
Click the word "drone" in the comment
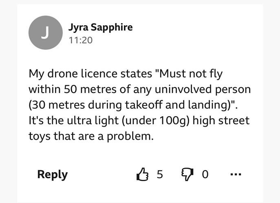62,73
